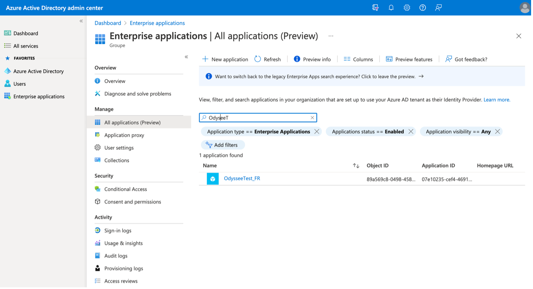The image size is (533, 289).
Task: Edit the Application type filter pill
Action: click(259, 132)
